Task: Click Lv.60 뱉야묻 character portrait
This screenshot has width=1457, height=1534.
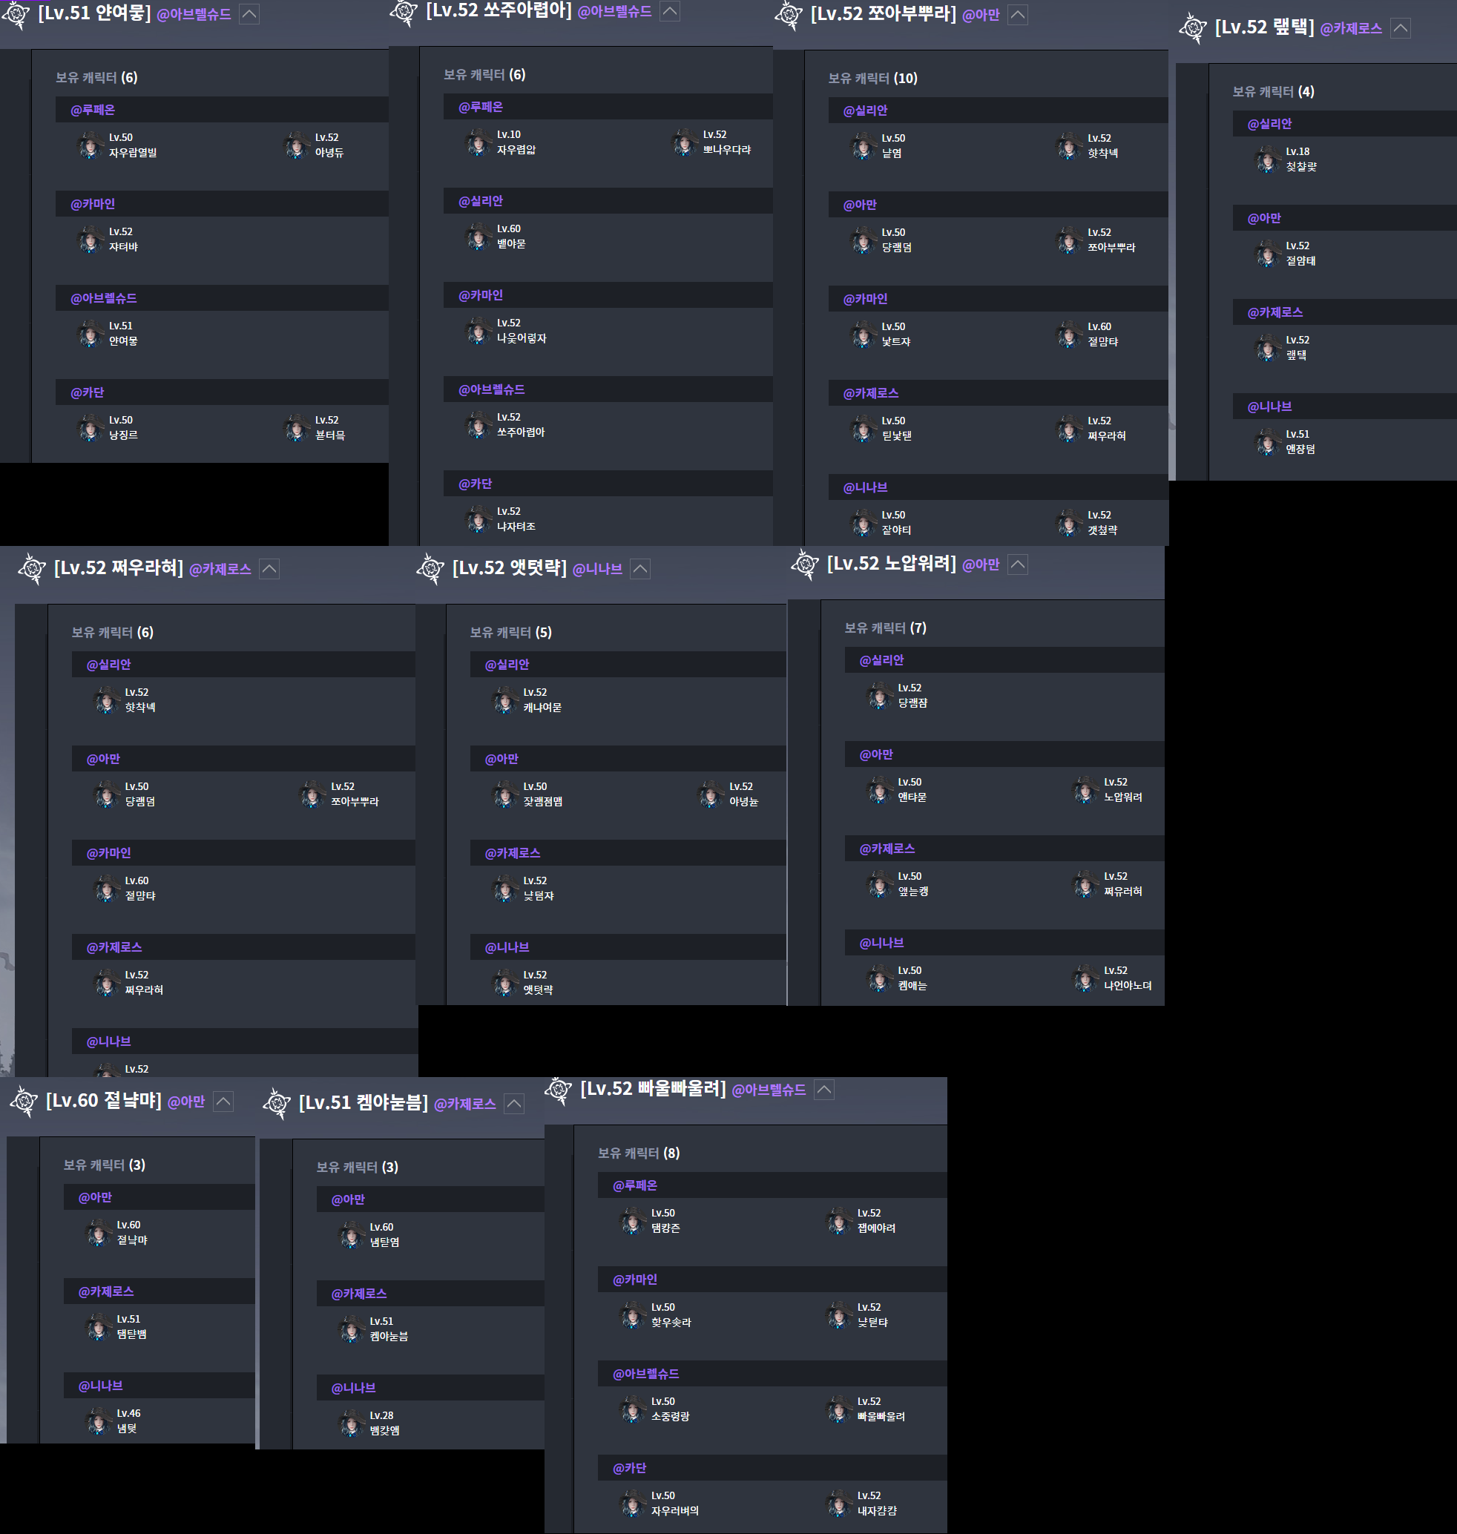Action: (x=478, y=236)
